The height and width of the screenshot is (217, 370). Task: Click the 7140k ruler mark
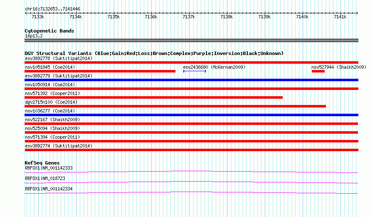click(302, 17)
